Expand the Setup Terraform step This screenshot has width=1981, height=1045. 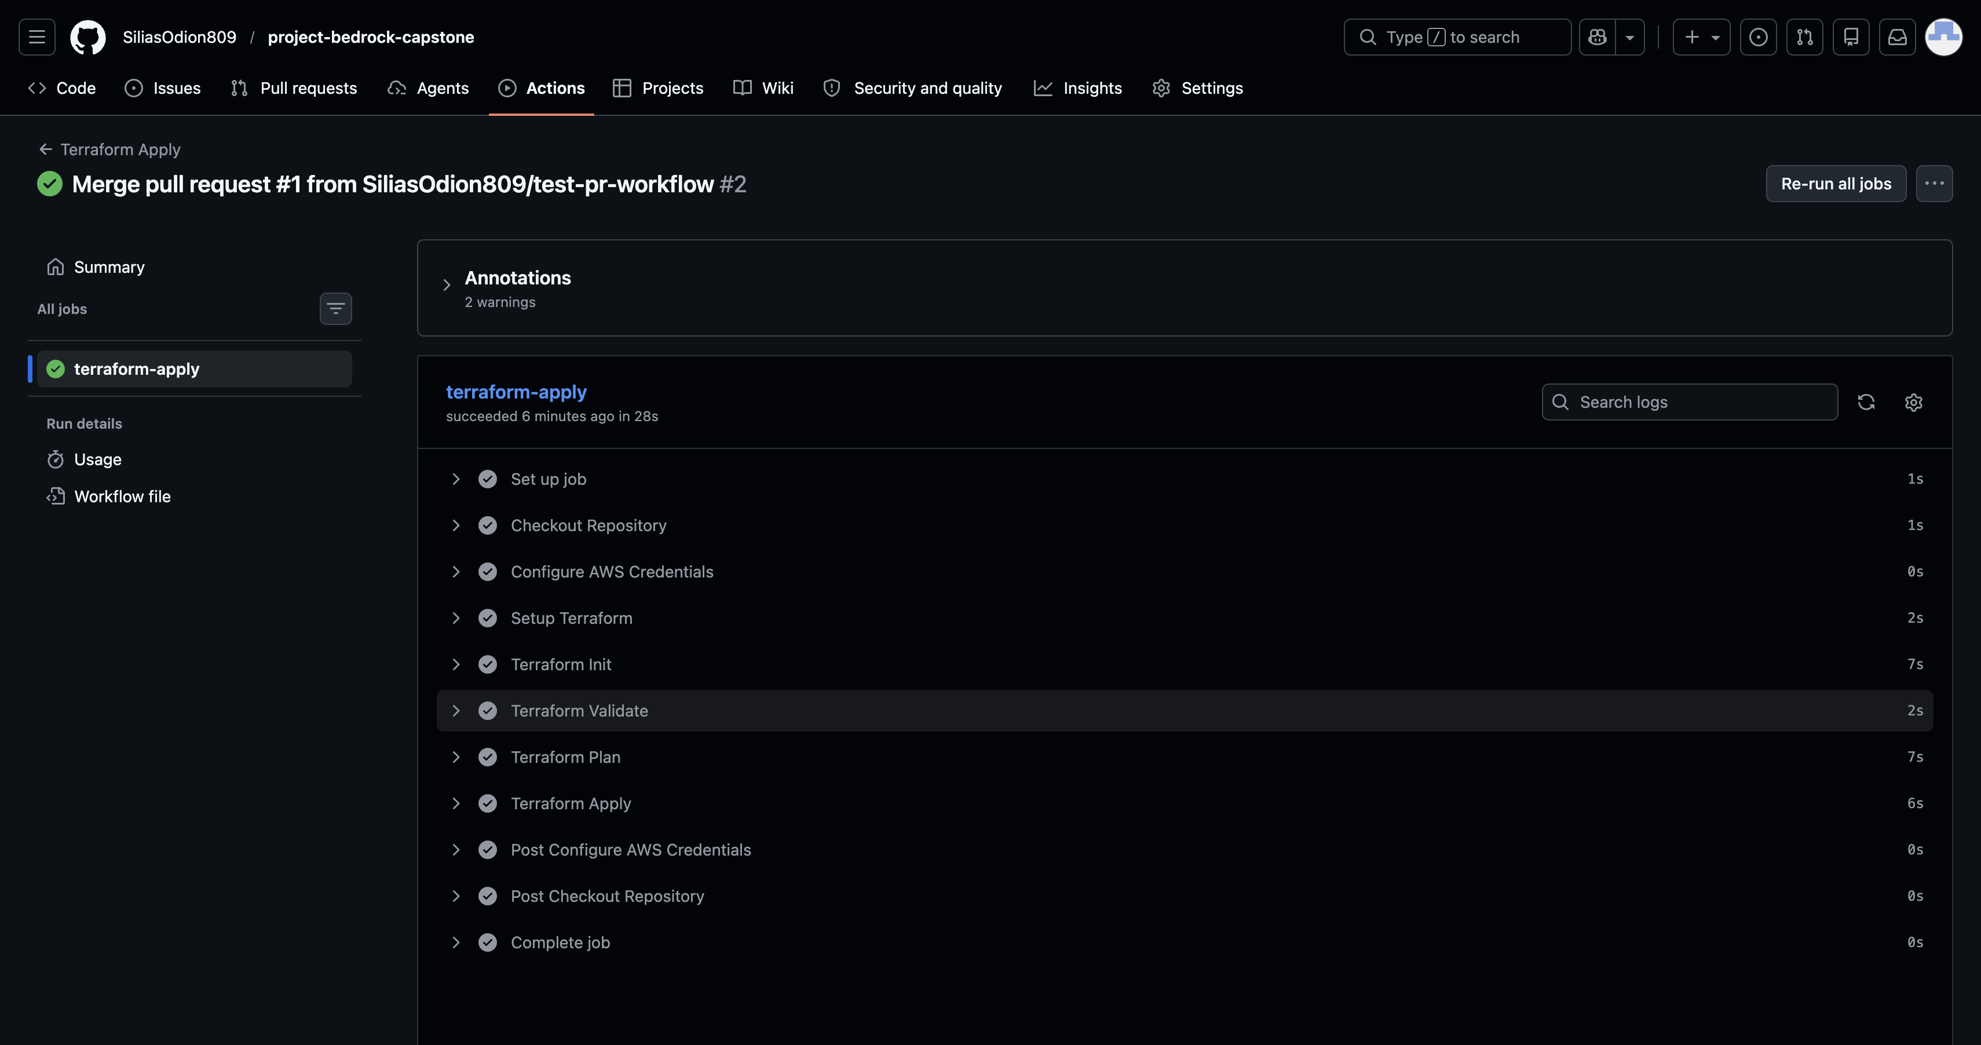coord(1185,618)
